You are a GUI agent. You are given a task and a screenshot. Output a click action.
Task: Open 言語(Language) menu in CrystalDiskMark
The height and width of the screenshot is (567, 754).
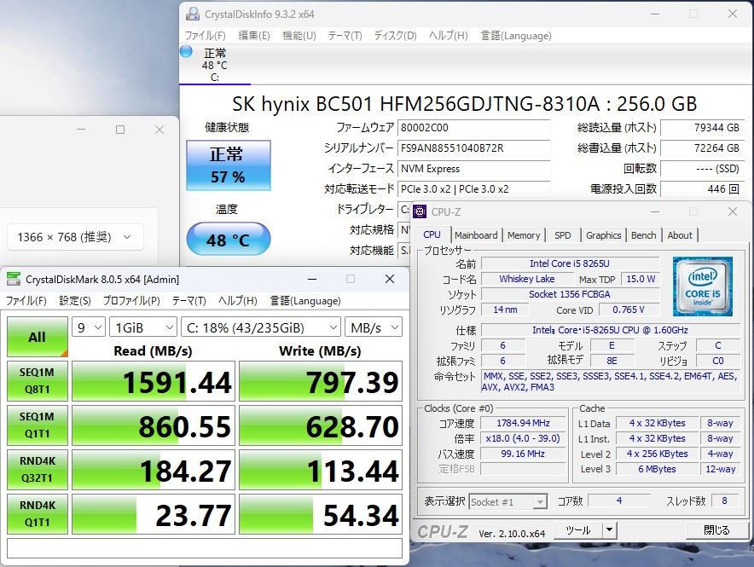coord(305,301)
